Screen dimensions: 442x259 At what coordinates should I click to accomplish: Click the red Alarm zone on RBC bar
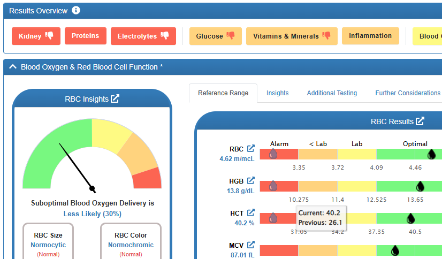coord(279,154)
